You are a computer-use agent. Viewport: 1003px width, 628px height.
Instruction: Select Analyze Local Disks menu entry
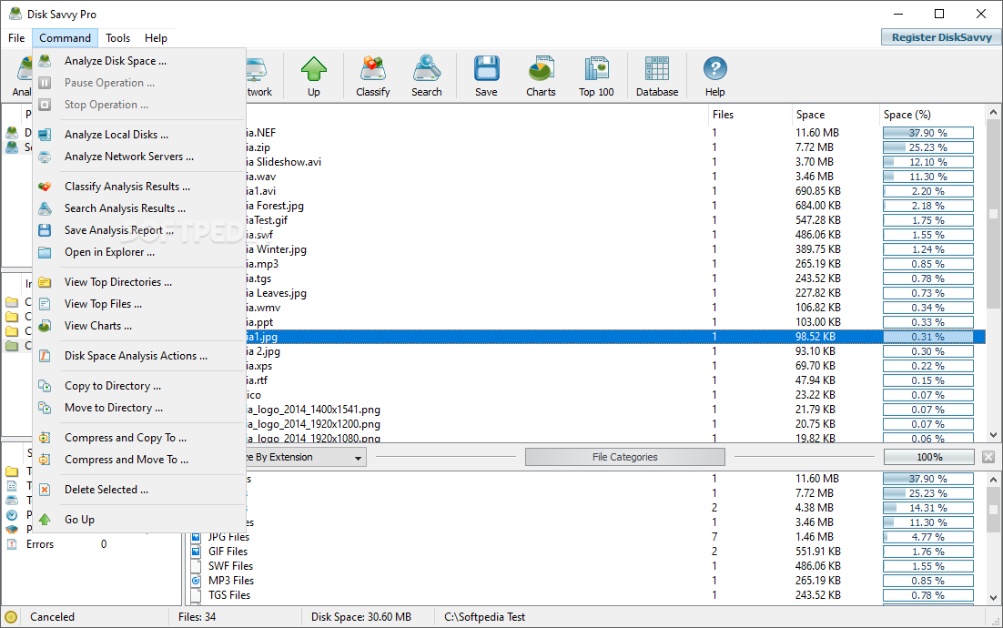coord(139,135)
